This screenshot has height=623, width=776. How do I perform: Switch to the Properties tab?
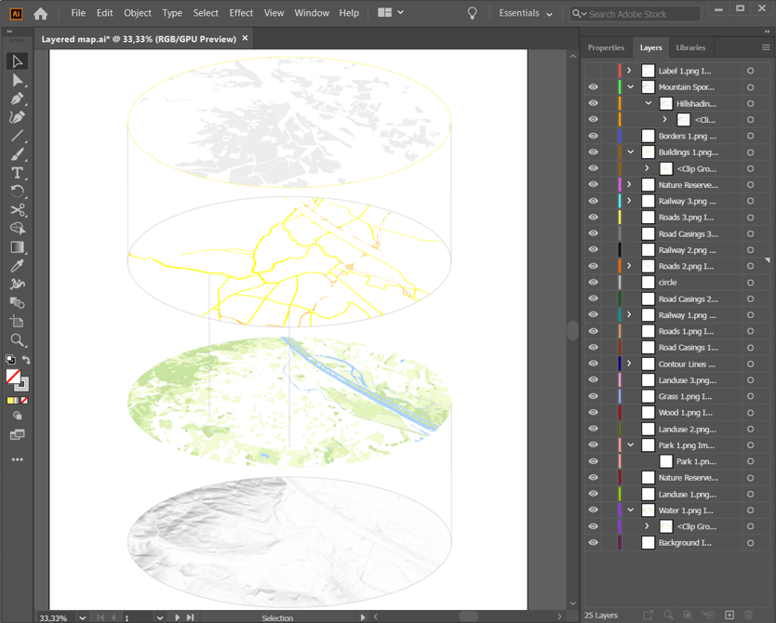(x=606, y=47)
